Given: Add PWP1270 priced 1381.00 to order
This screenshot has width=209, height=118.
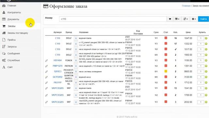Looking at the screenshot, I should point(206,66).
